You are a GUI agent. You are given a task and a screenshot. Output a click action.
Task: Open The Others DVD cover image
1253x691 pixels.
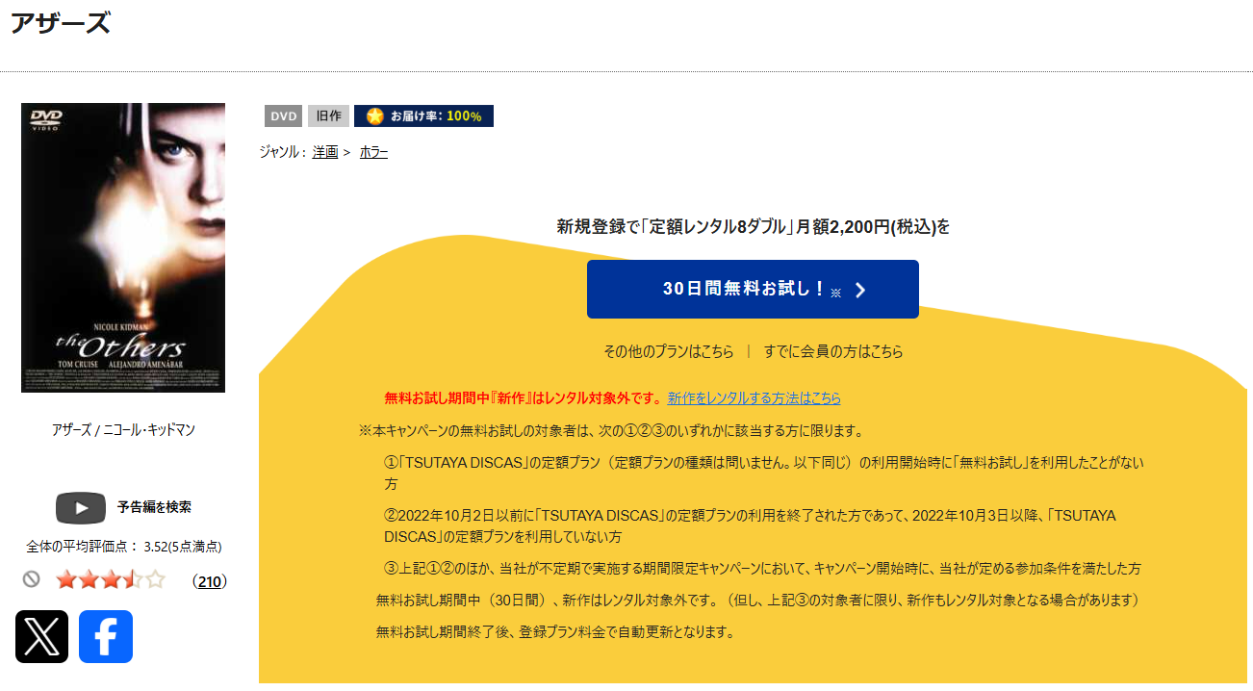[123, 247]
